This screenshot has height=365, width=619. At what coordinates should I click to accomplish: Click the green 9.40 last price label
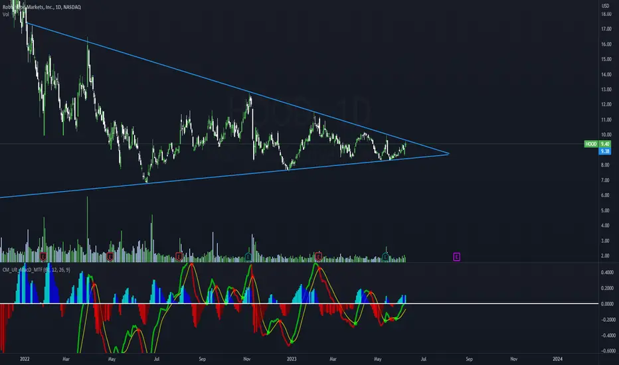[x=605, y=144]
